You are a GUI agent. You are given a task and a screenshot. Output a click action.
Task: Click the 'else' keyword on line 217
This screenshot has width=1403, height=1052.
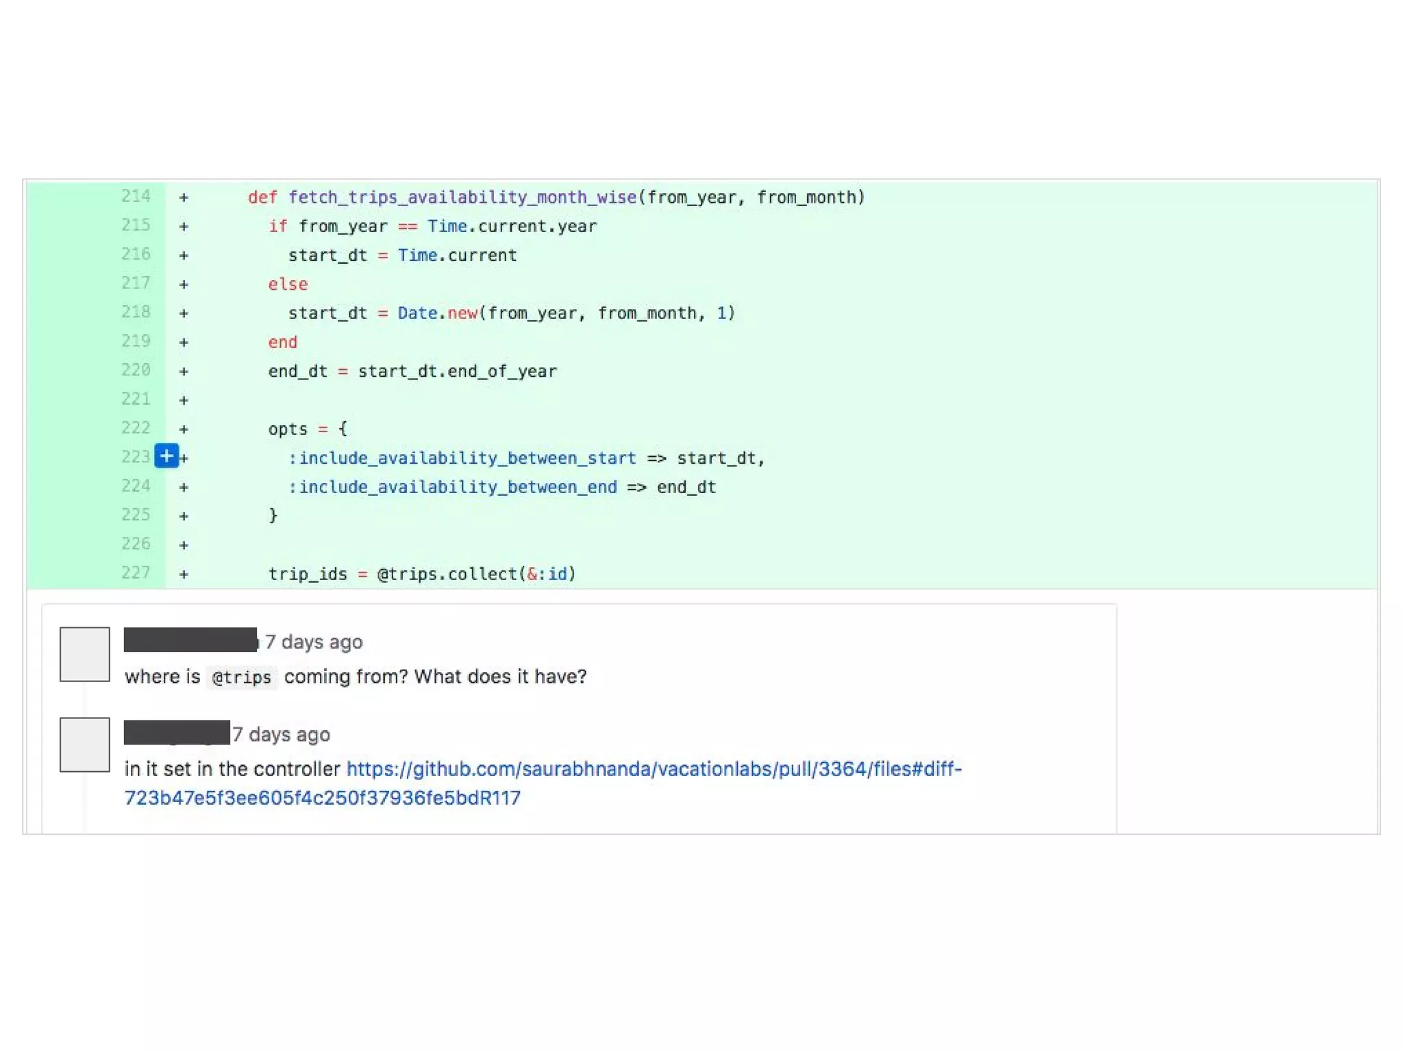tap(288, 284)
